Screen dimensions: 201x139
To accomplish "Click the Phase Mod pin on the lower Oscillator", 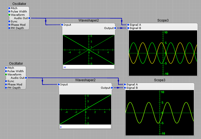I will pyautogui.click(x=6, y=85).
